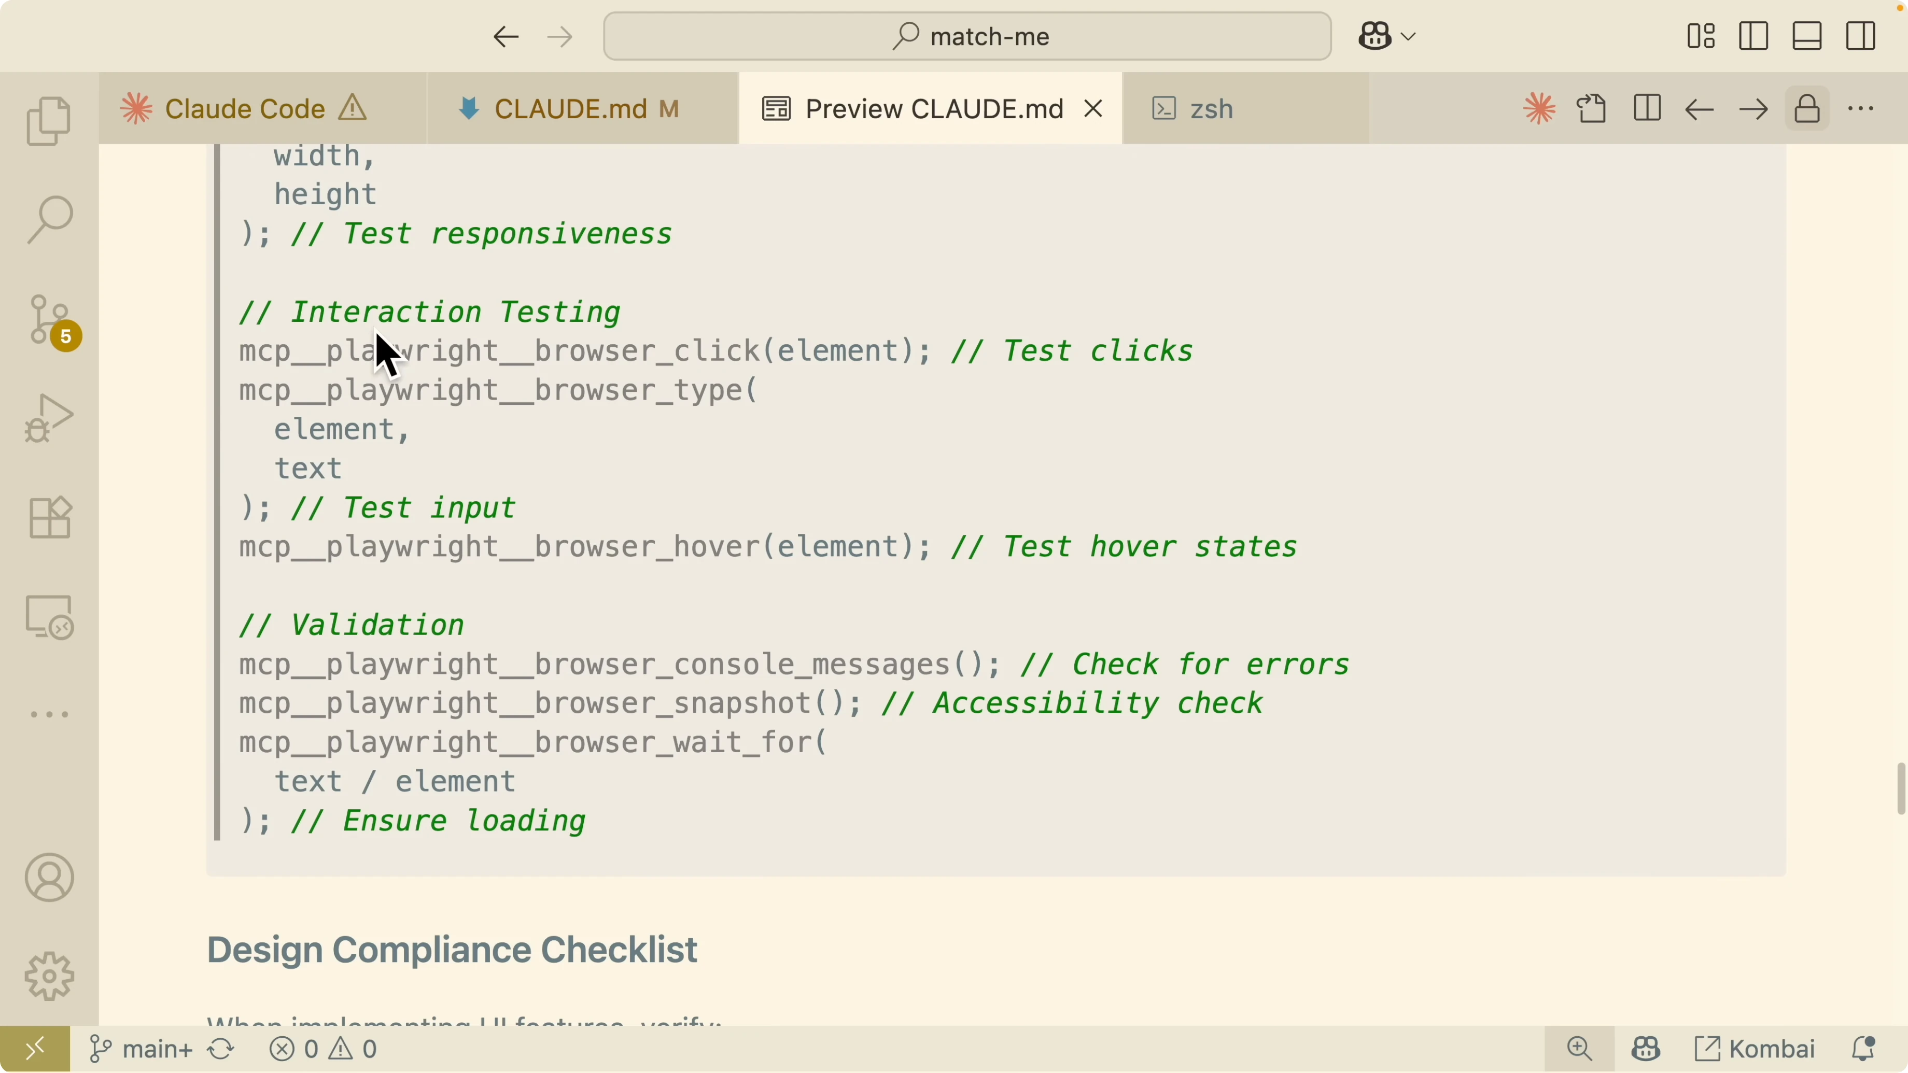Click Show Source icon in editor toolbar
This screenshot has width=1908, height=1073.
pyautogui.click(x=1592, y=109)
